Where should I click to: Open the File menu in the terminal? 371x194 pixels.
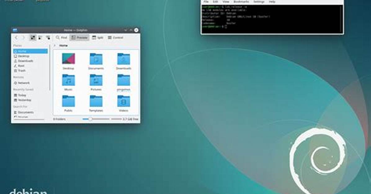206,2
